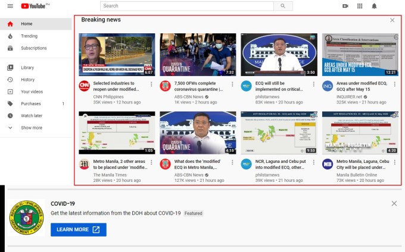Open options for What does the 'modified' video

coord(232,162)
